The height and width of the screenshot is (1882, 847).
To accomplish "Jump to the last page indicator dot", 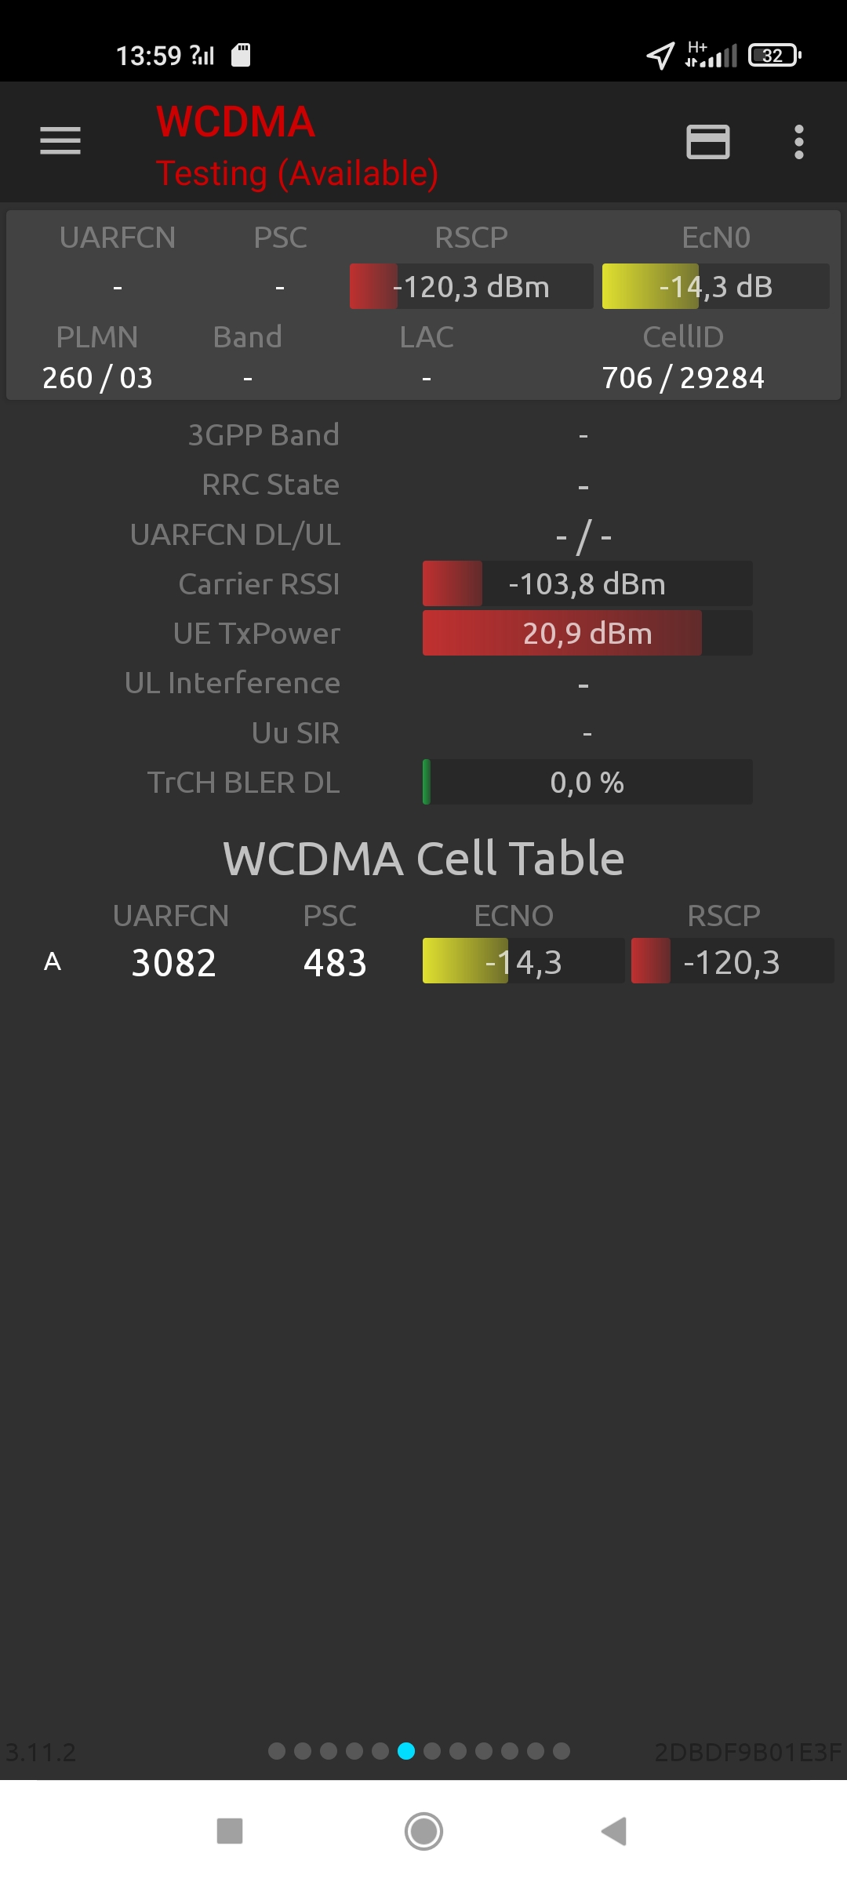I will tap(562, 1751).
